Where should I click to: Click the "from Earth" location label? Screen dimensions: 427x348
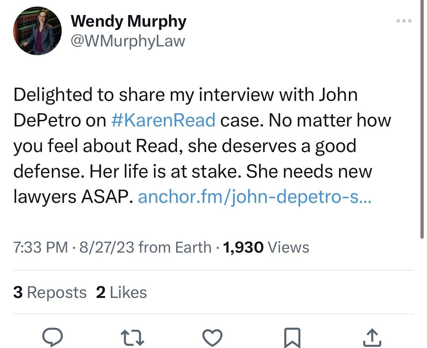click(x=175, y=247)
